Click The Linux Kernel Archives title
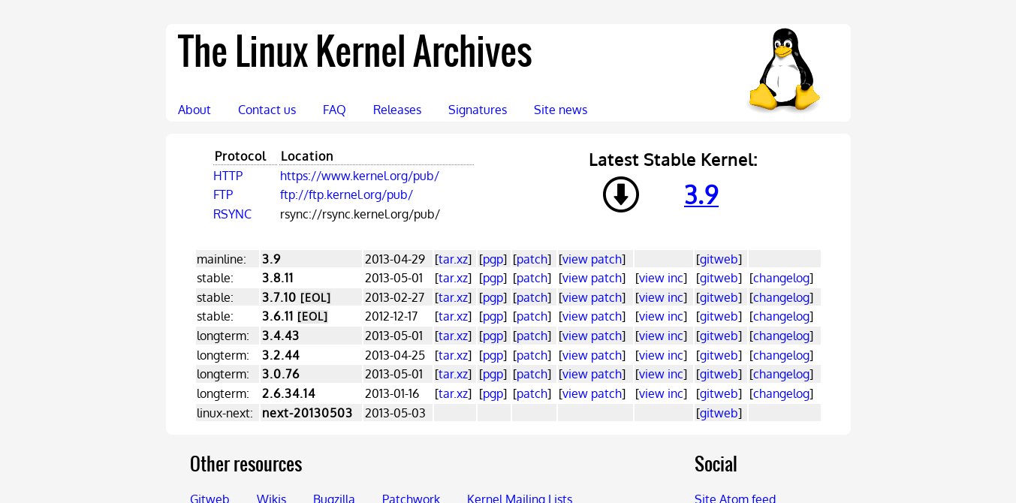This screenshot has height=503, width=1016. coord(355,52)
